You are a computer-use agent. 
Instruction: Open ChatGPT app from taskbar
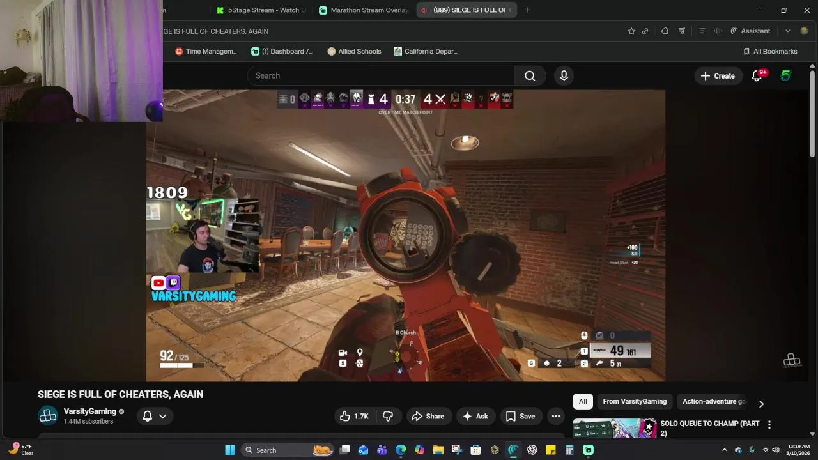tap(532, 450)
